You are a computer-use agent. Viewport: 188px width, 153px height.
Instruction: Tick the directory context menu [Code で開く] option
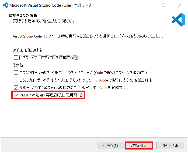[16, 80]
